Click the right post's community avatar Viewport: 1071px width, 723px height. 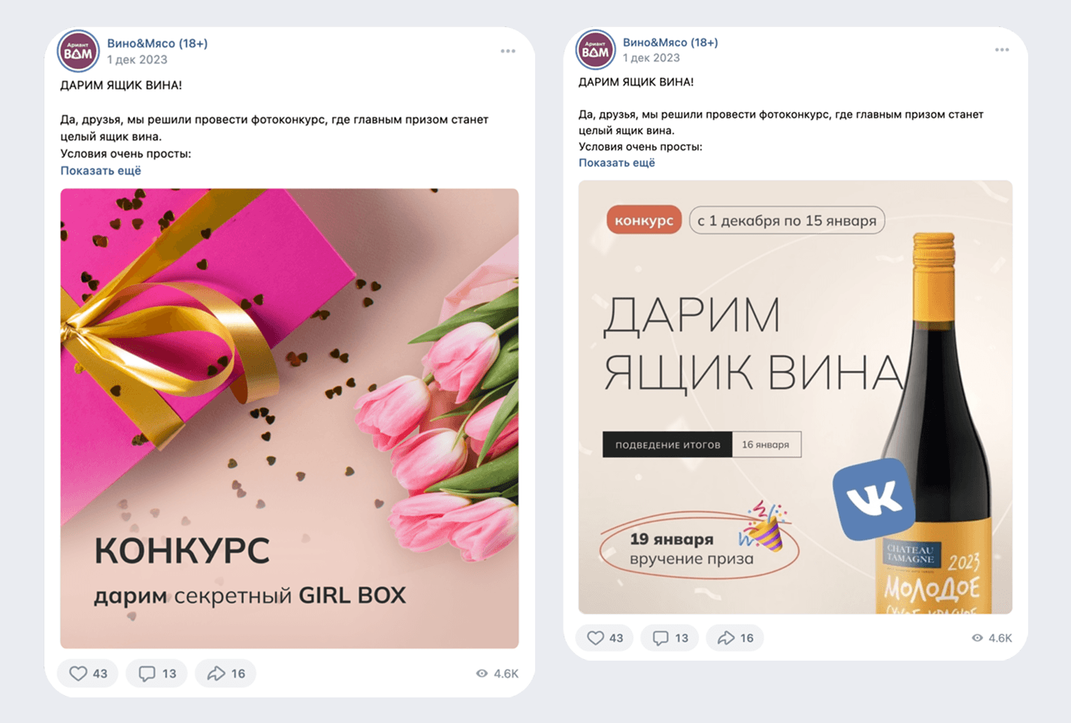pyautogui.click(x=595, y=50)
